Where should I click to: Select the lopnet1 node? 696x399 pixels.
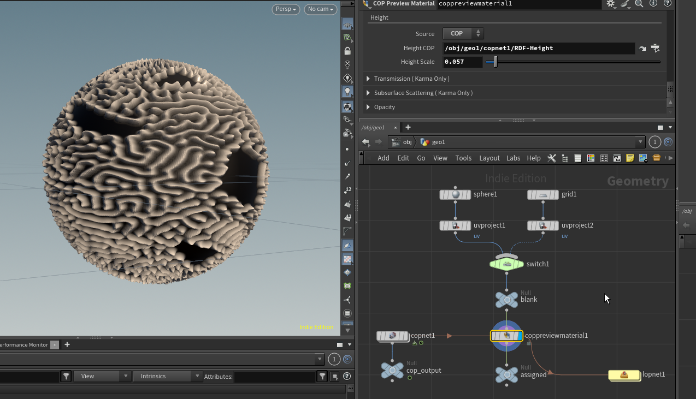(624, 375)
